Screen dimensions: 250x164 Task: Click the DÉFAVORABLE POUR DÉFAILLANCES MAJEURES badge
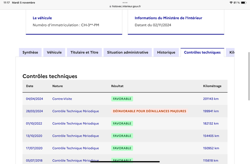pyautogui.click(x=150, y=111)
